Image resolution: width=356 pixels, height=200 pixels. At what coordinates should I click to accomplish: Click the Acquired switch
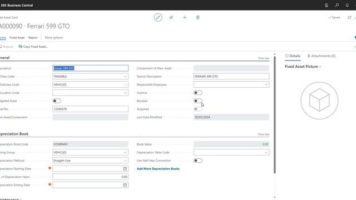point(198,109)
